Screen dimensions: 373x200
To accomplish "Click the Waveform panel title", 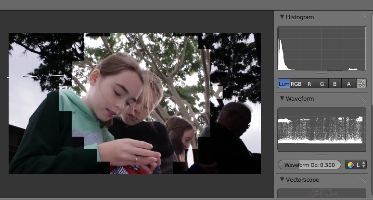I will tap(300, 98).
